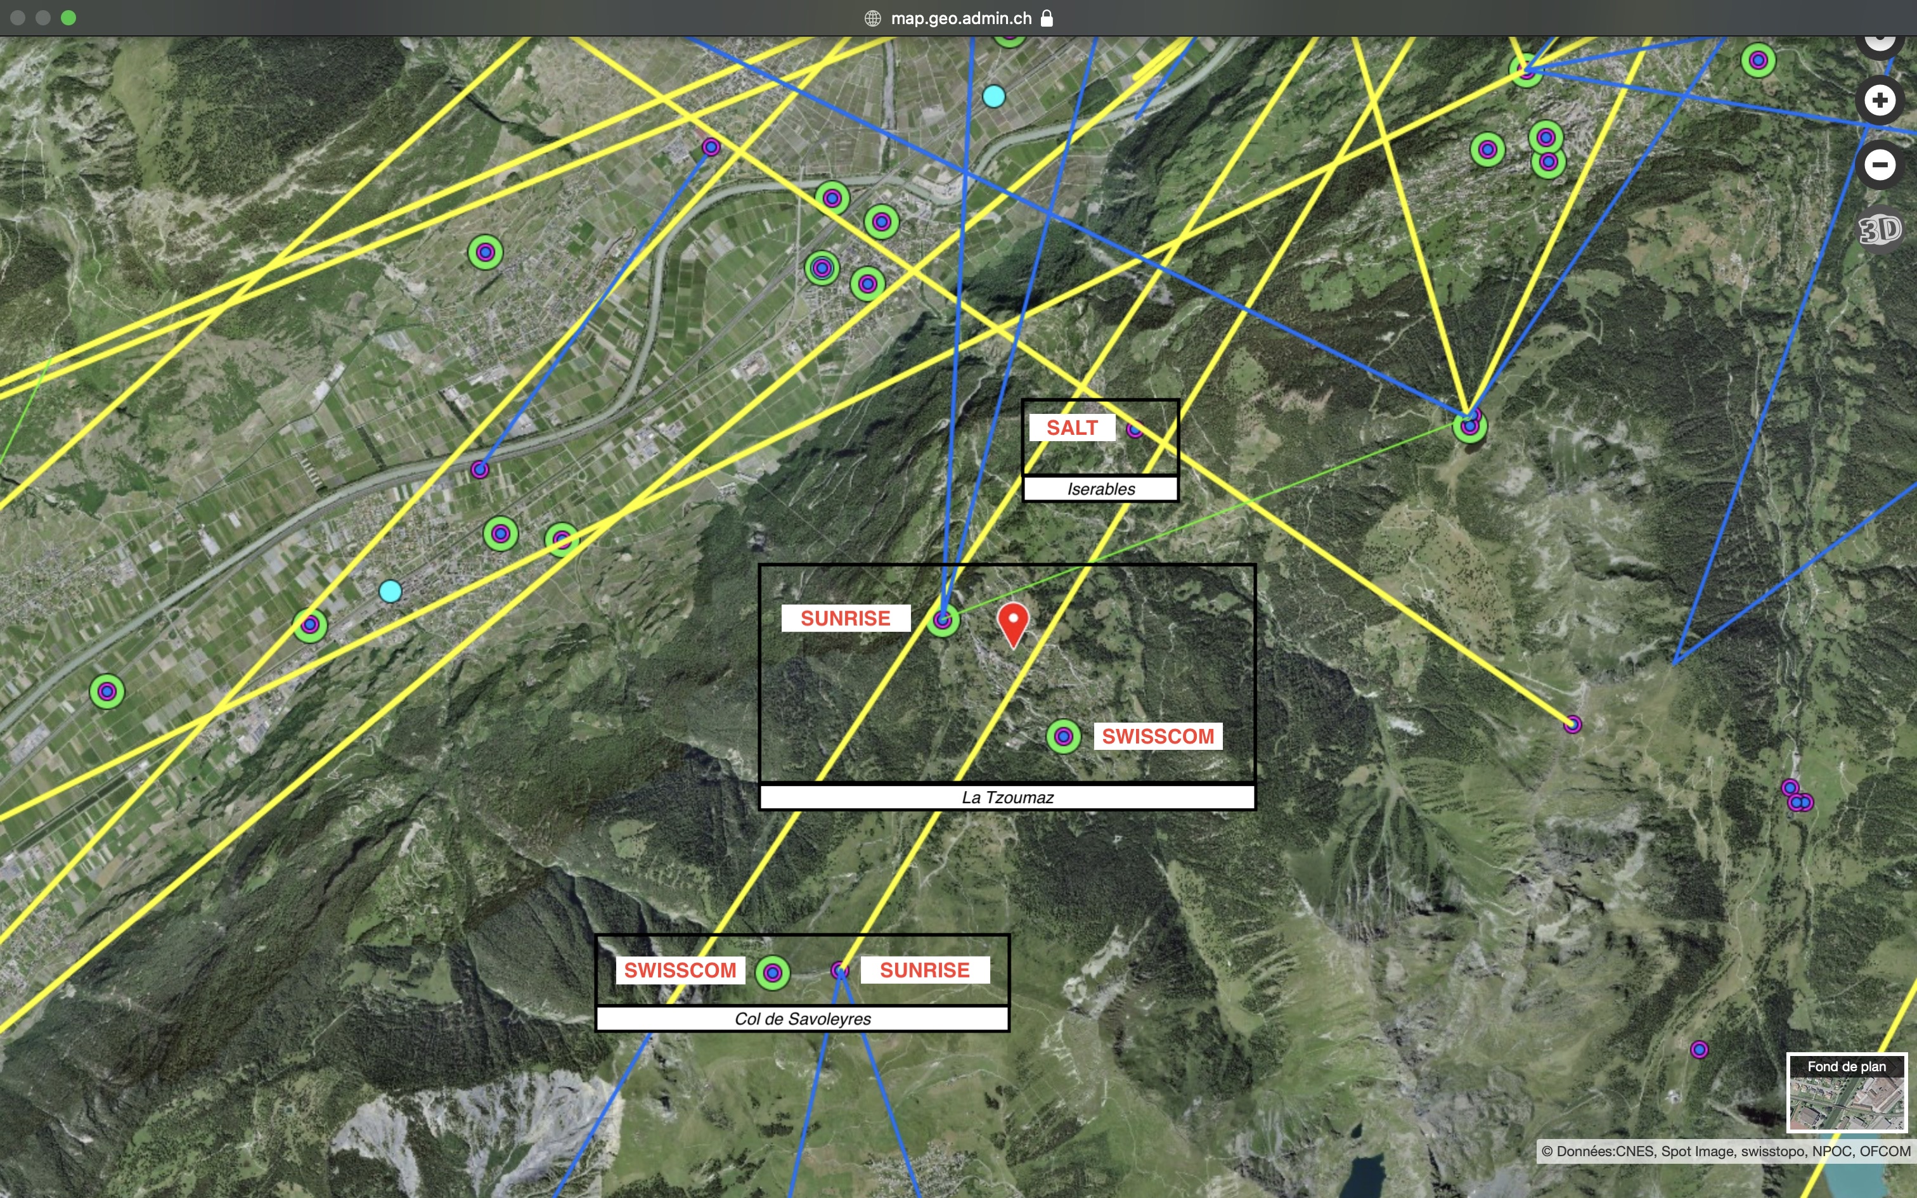1917x1198 pixels.
Task: Open the OFCOM attribution link
Action: tap(1885, 1151)
